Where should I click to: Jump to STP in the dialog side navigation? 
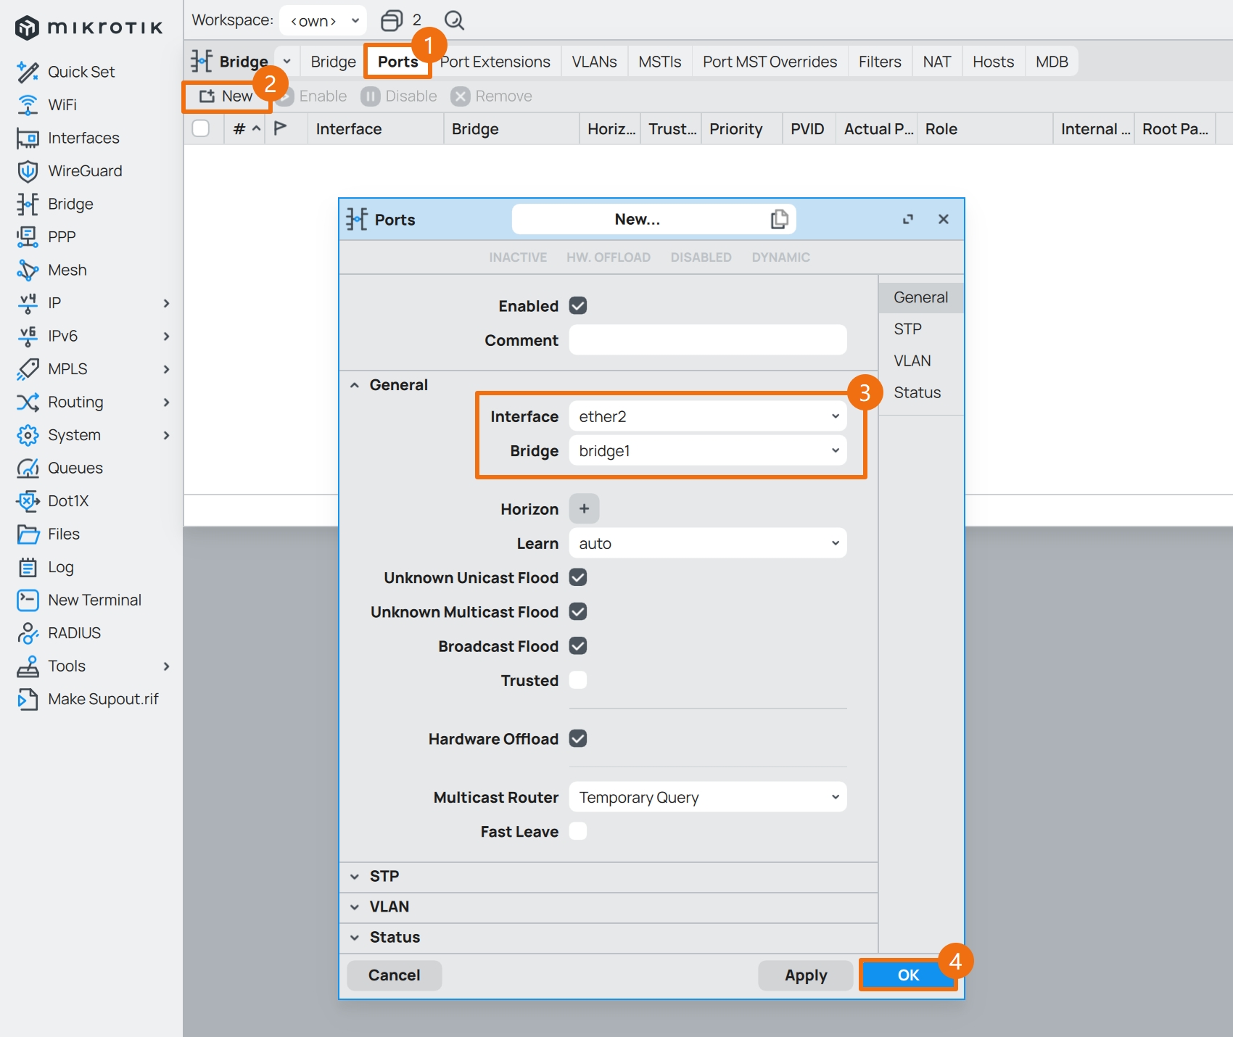tap(908, 329)
